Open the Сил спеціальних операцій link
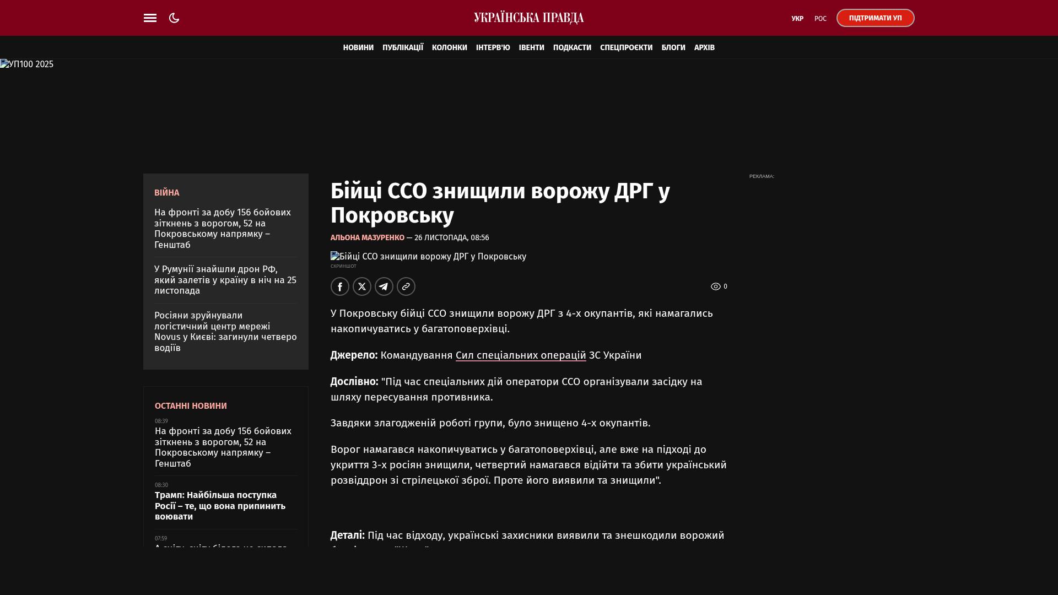1058x595 pixels. coord(521,355)
